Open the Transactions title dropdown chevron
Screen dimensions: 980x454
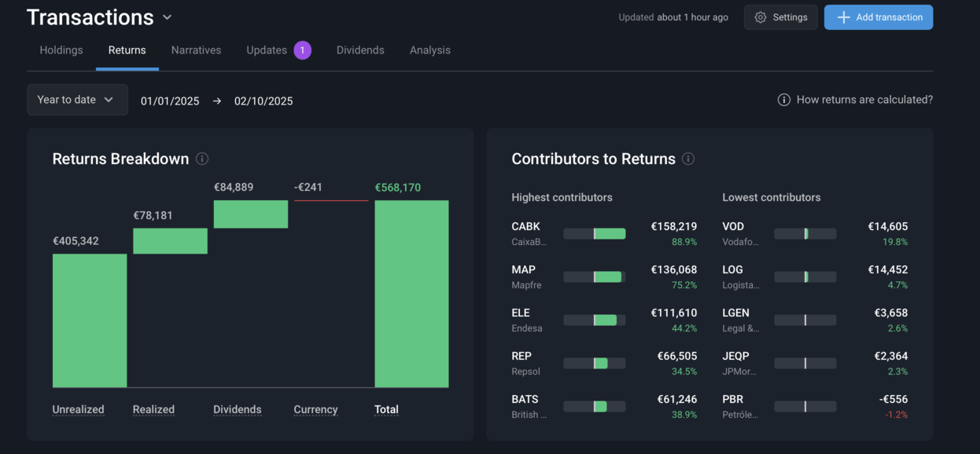tap(167, 17)
